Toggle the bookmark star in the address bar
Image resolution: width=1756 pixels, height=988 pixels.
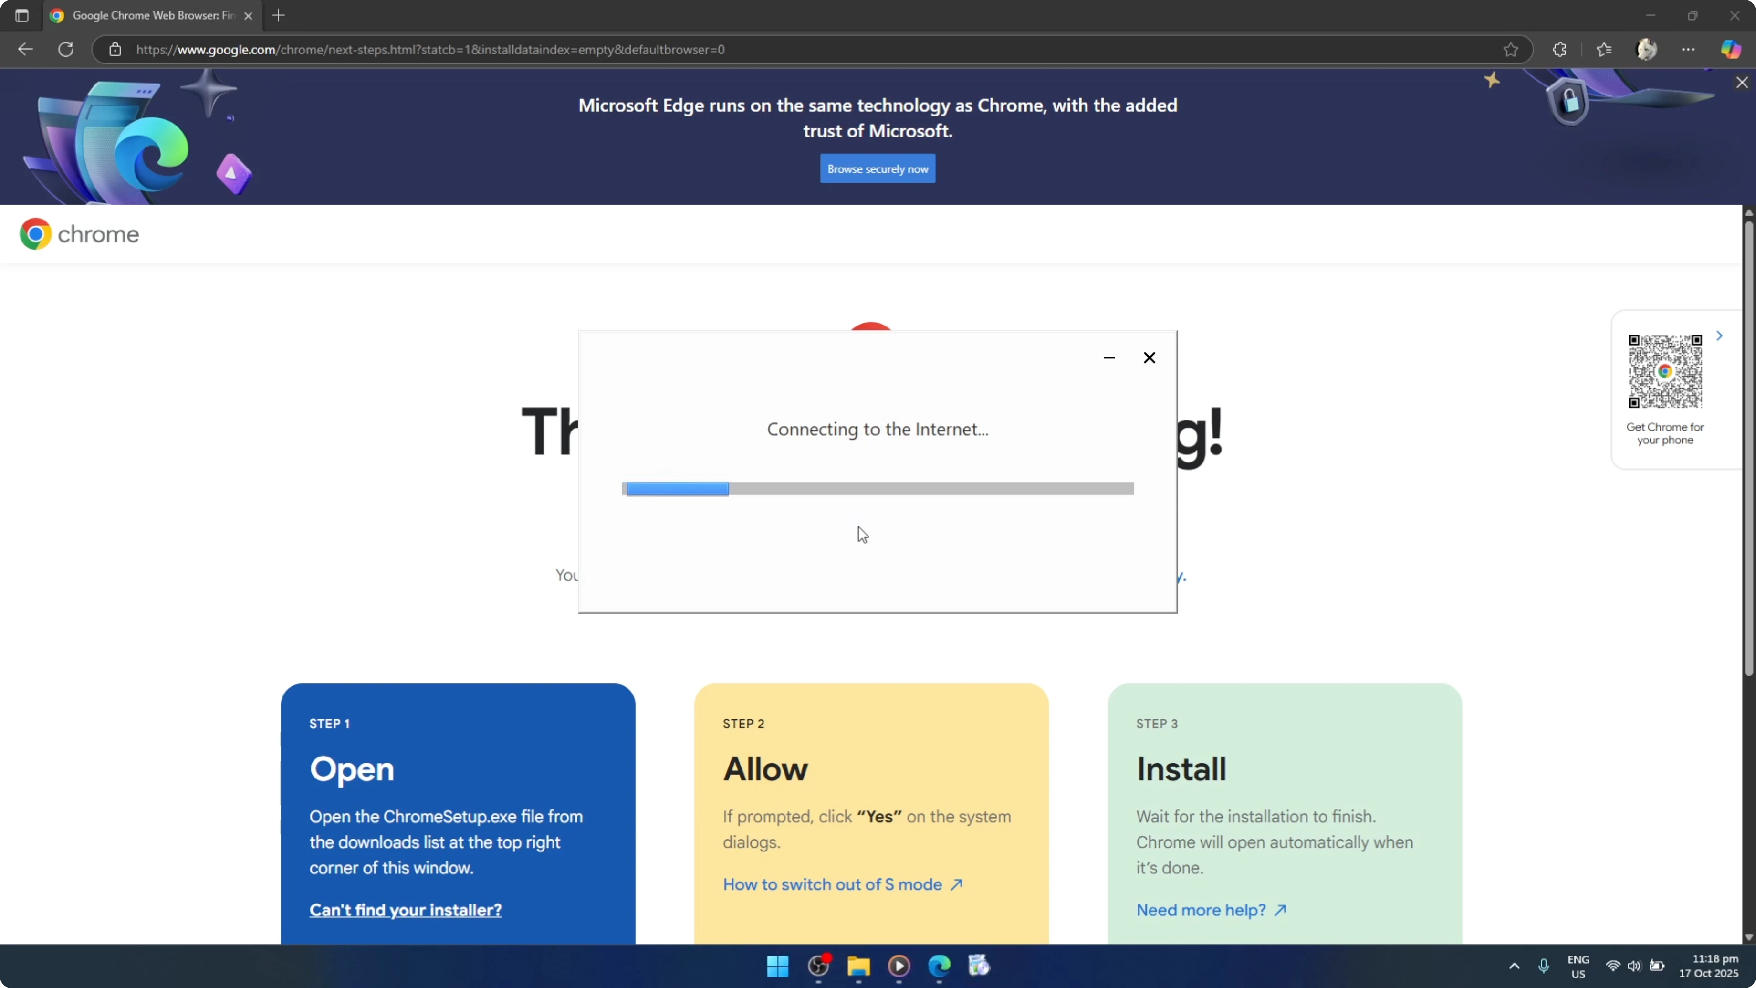coord(1511,49)
